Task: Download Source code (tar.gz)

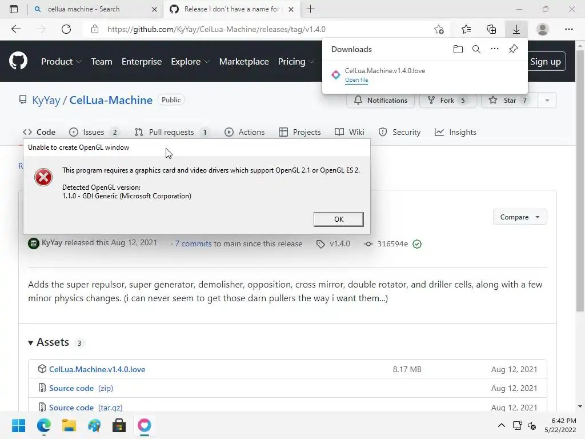Action: click(86, 408)
